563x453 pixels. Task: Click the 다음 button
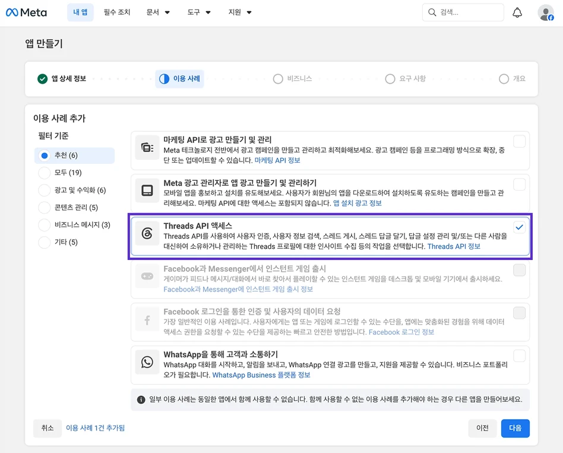coord(515,428)
